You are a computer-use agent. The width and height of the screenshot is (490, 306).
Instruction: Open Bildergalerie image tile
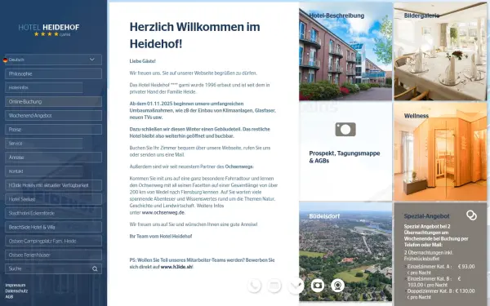click(440, 51)
